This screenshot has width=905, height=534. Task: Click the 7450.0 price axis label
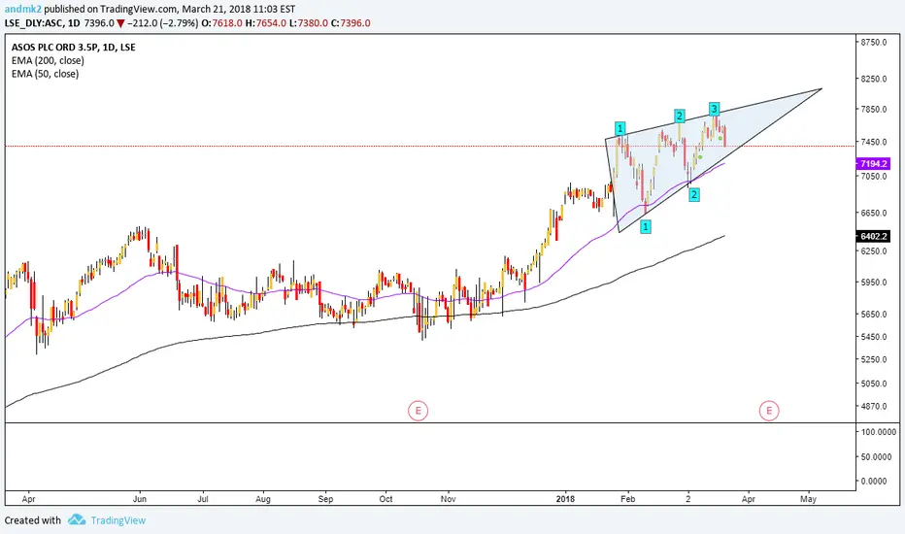[x=873, y=142]
